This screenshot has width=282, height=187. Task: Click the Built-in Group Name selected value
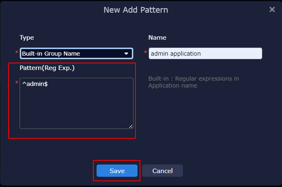pyautogui.click(x=51, y=54)
